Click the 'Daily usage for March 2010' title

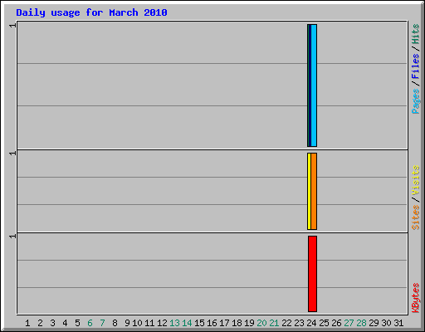[x=91, y=12]
